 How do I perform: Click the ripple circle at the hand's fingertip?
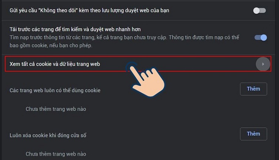pos(132,67)
